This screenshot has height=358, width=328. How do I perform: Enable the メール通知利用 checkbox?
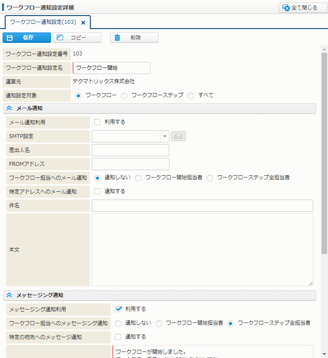pyautogui.click(x=97, y=122)
